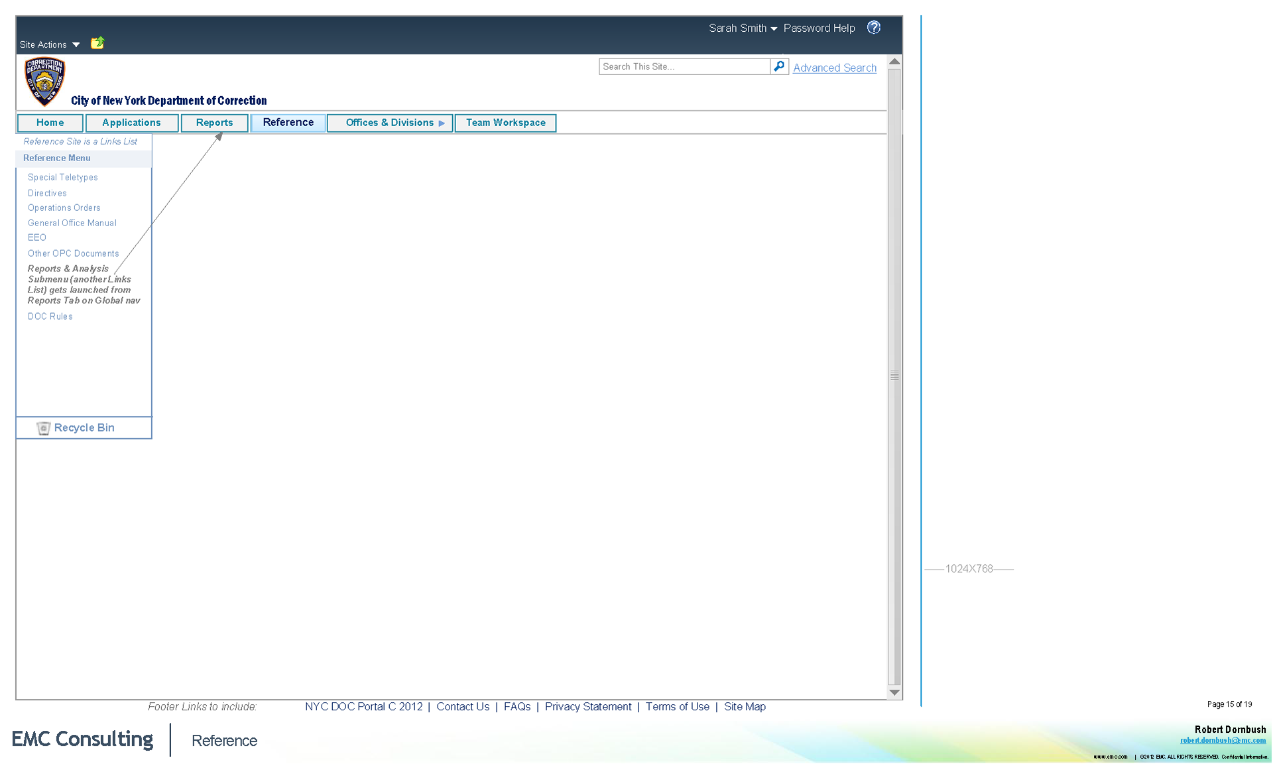Click the scroll down arrow
This screenshot has height=764, width=1273.
point(894,692)
